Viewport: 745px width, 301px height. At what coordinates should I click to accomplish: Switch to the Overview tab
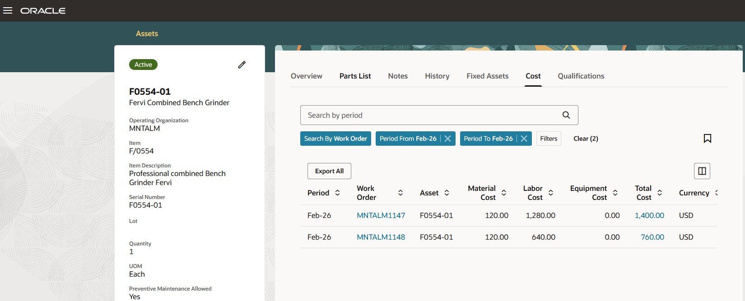[x=307, y=76]
